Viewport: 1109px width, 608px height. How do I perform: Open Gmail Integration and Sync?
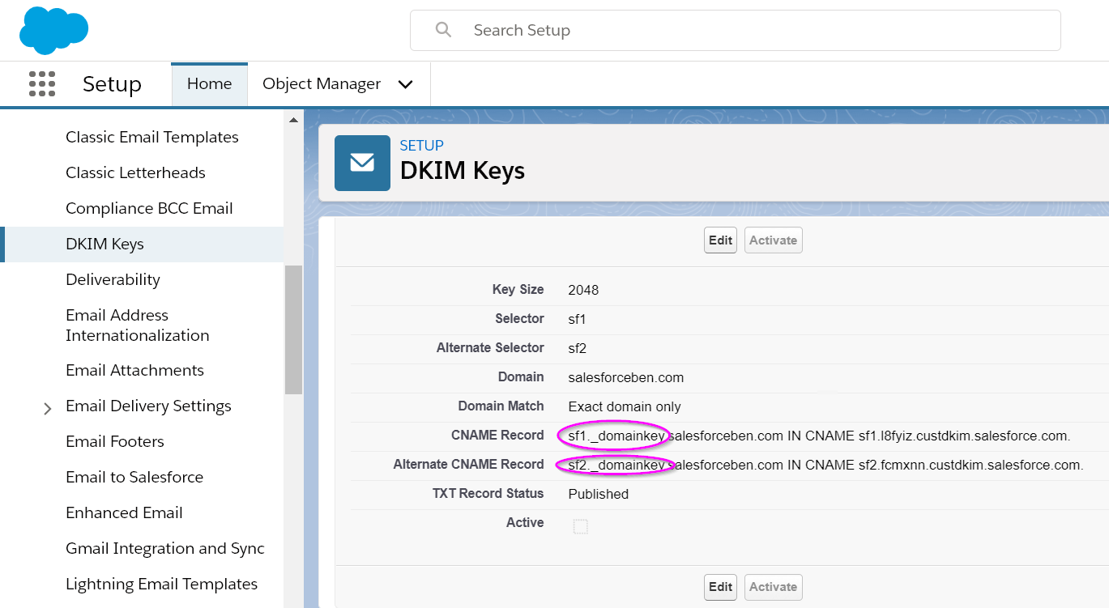pos(165,548)
